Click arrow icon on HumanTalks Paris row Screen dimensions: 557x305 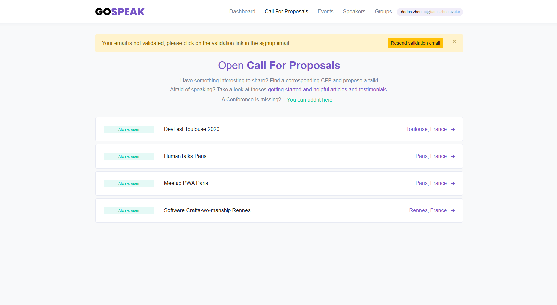(453, 156)
